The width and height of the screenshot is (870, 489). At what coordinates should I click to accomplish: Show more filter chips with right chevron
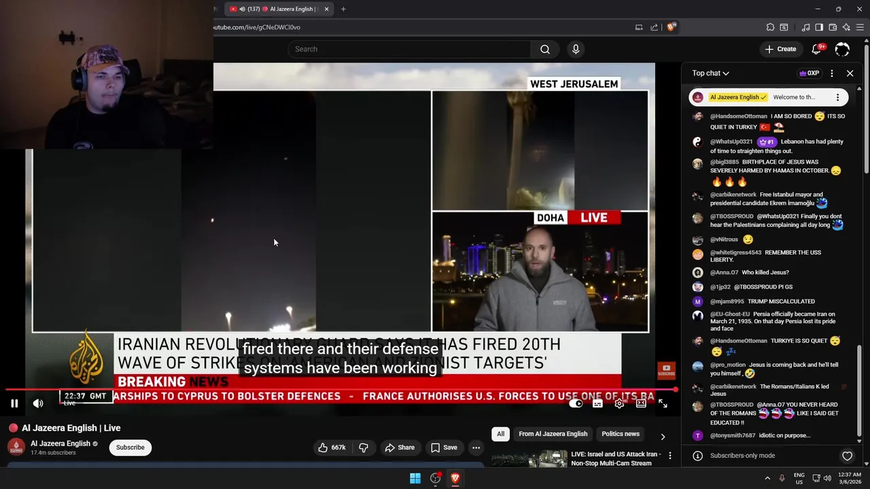663,437
